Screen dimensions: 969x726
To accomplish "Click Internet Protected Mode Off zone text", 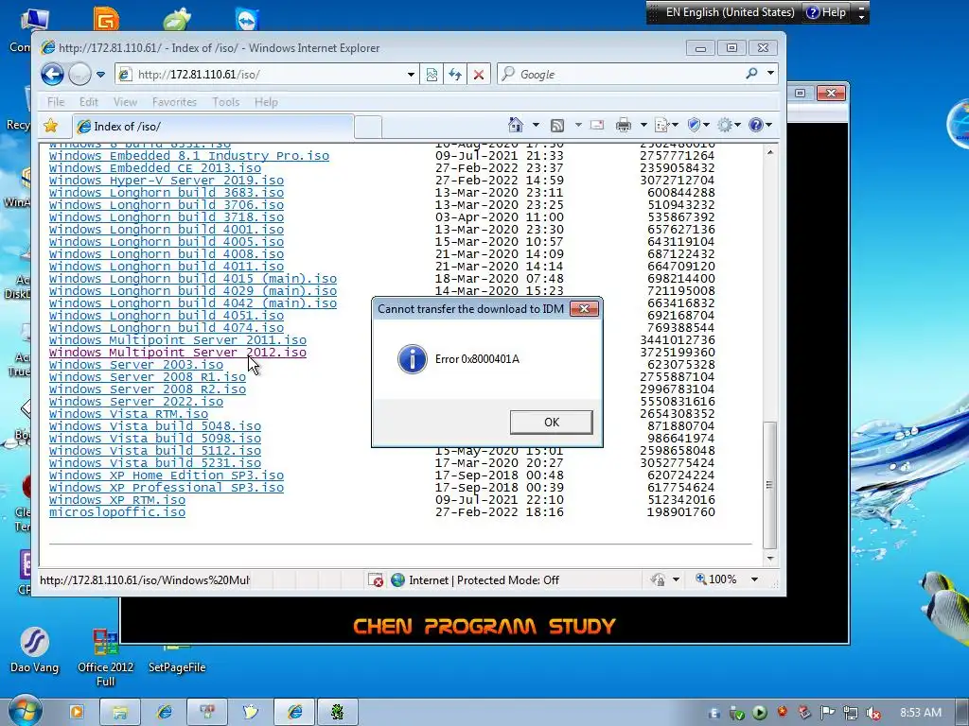I will click(x=484, y=580).
